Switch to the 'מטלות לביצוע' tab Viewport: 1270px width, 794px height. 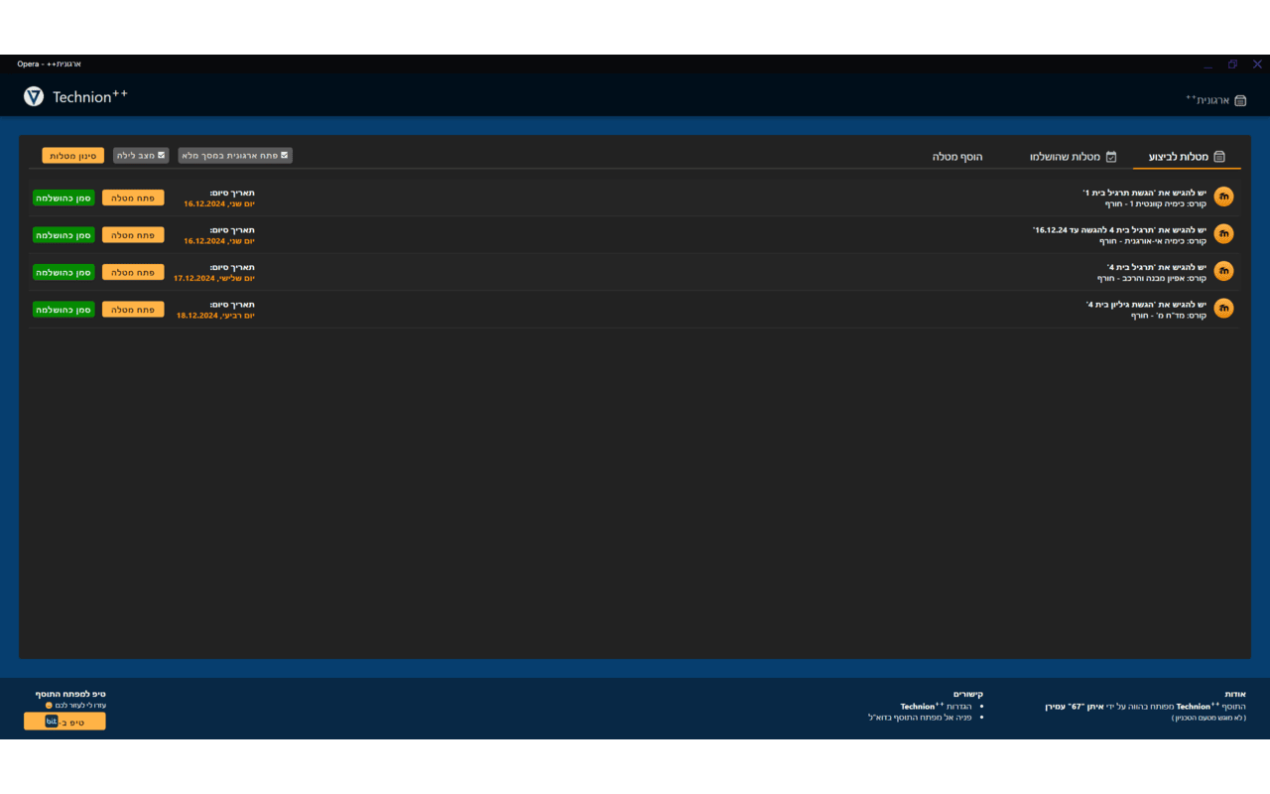point(1187,157)
